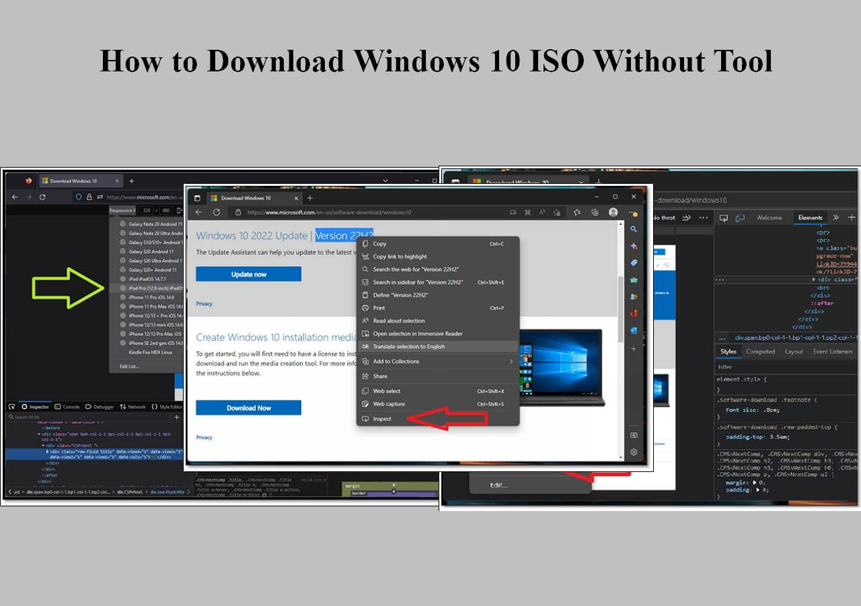Click the front Edge address bar URL

pos(329,212)
